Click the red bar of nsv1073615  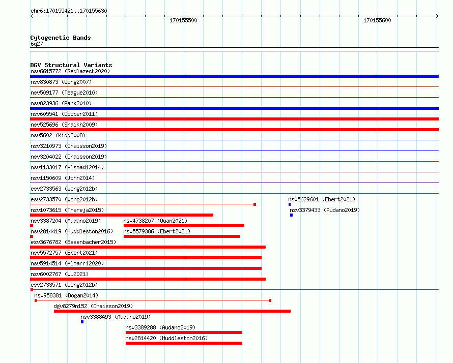pos(122,215)
